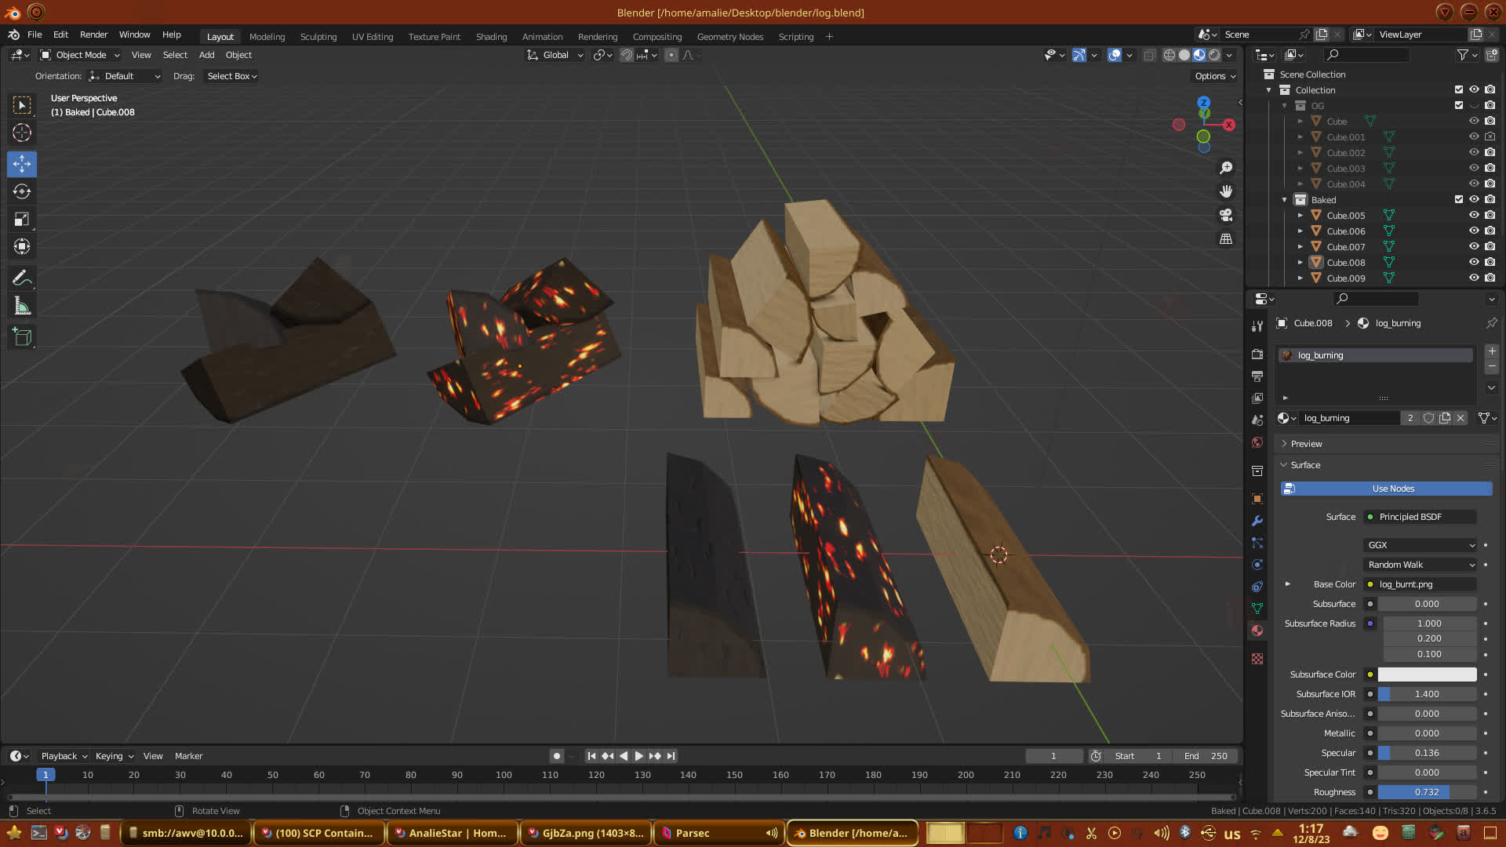Switch to the Shading workspace tab

tap(491, 37)
